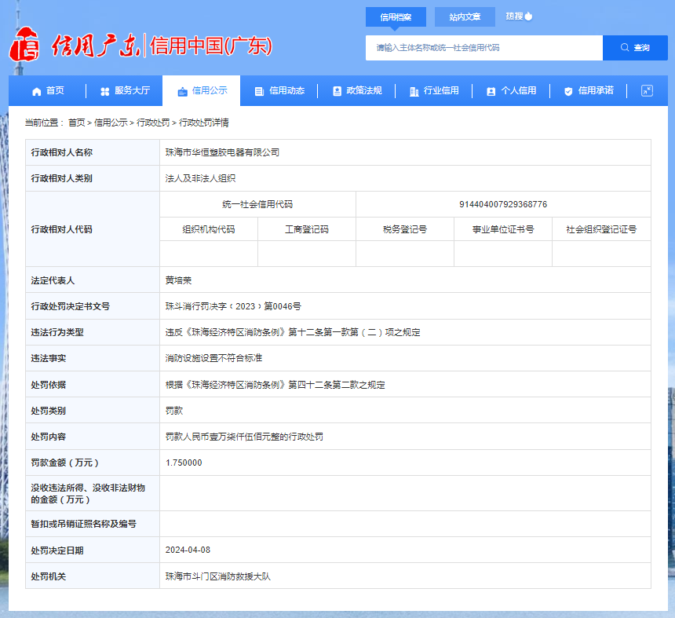Click the 行政相对人名称 row label
Screen dimensions: 675x618
click(61, 152)
